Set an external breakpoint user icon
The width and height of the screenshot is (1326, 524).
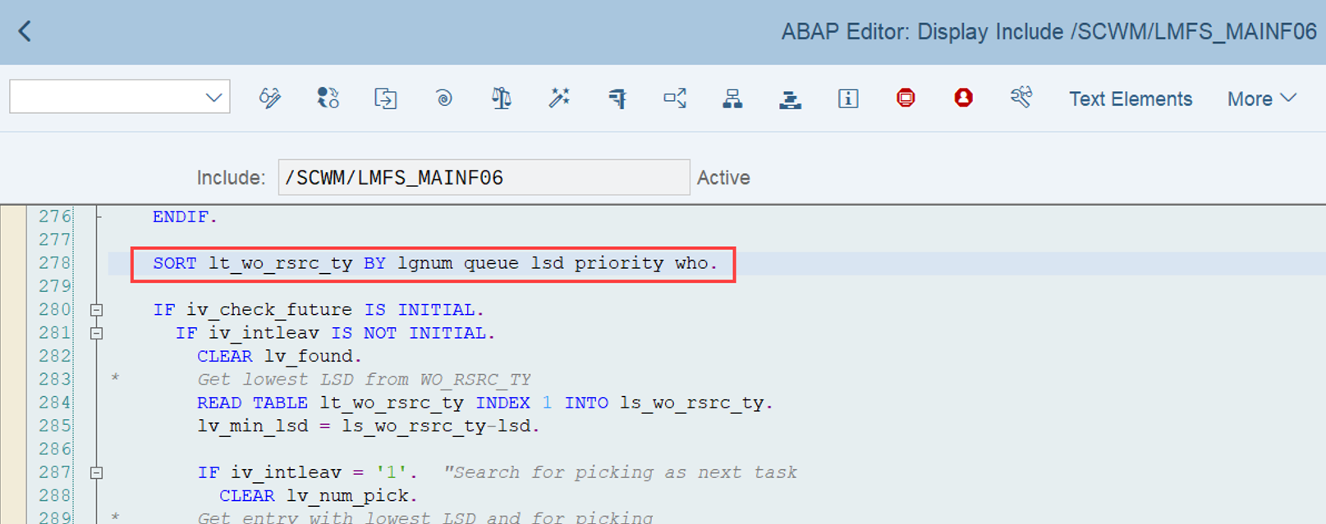[x=963, y=98]
